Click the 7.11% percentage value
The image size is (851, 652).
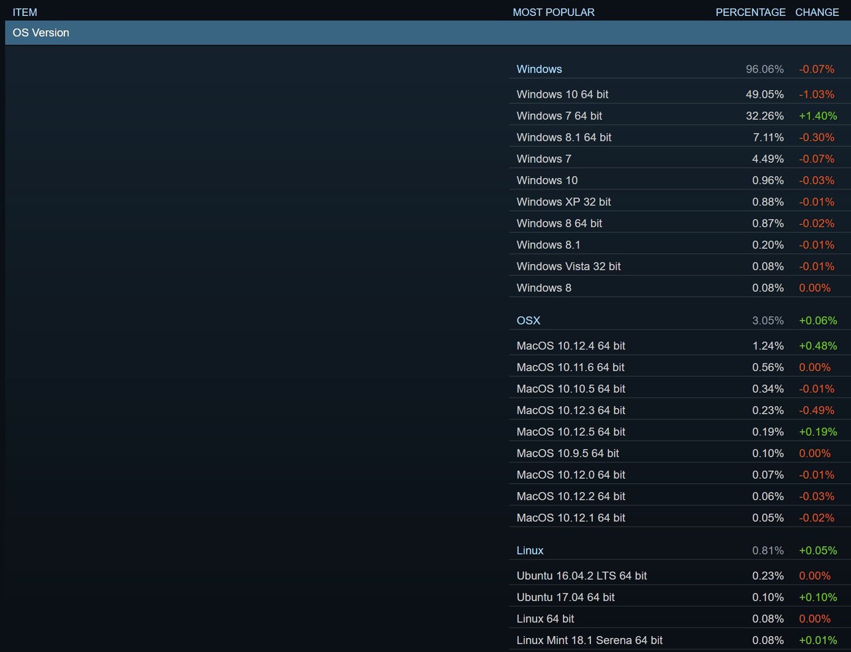tap(768, 138)
